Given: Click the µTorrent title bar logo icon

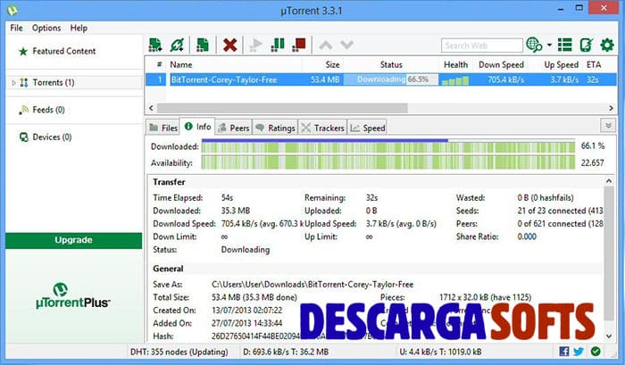Looking at the screenshot, I should [12, 10].
